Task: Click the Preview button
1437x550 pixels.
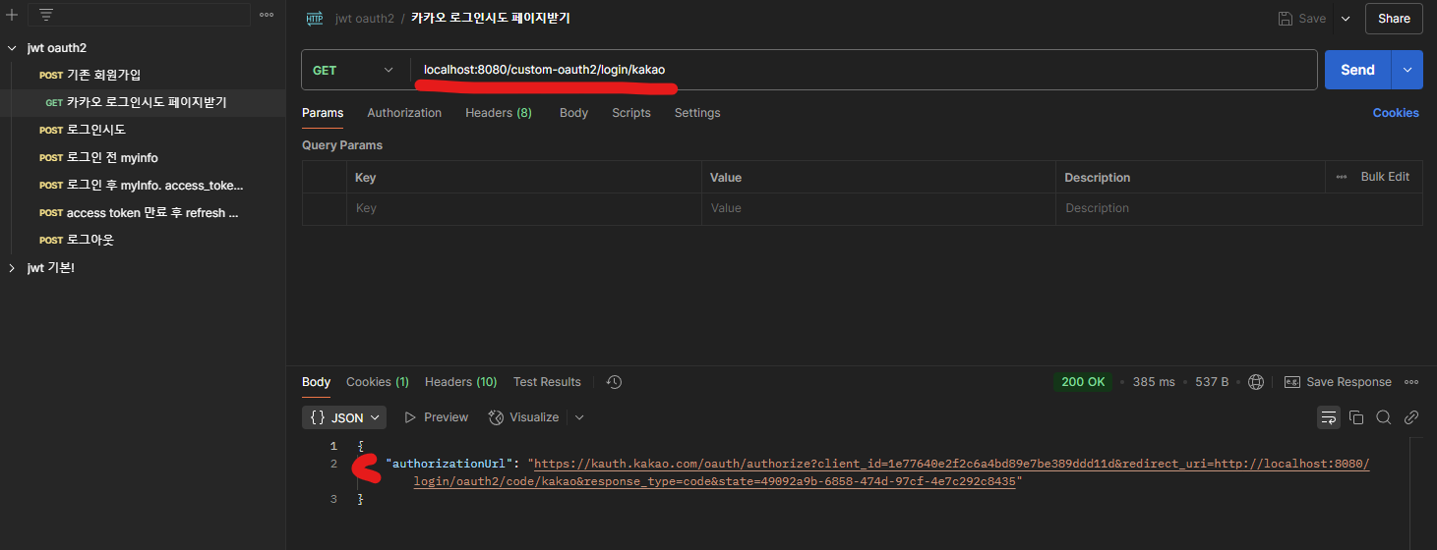Action: pyautogui.click(x=437, y=417)
